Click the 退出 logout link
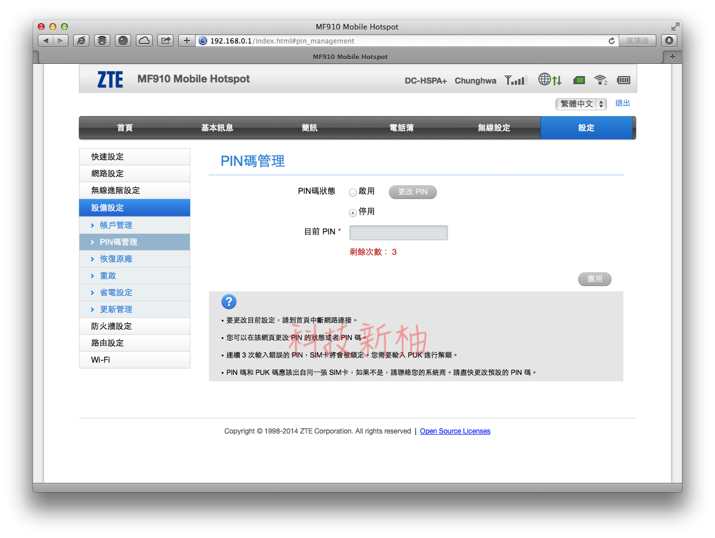This screenshot has height=538, width=715. (623, 103)
